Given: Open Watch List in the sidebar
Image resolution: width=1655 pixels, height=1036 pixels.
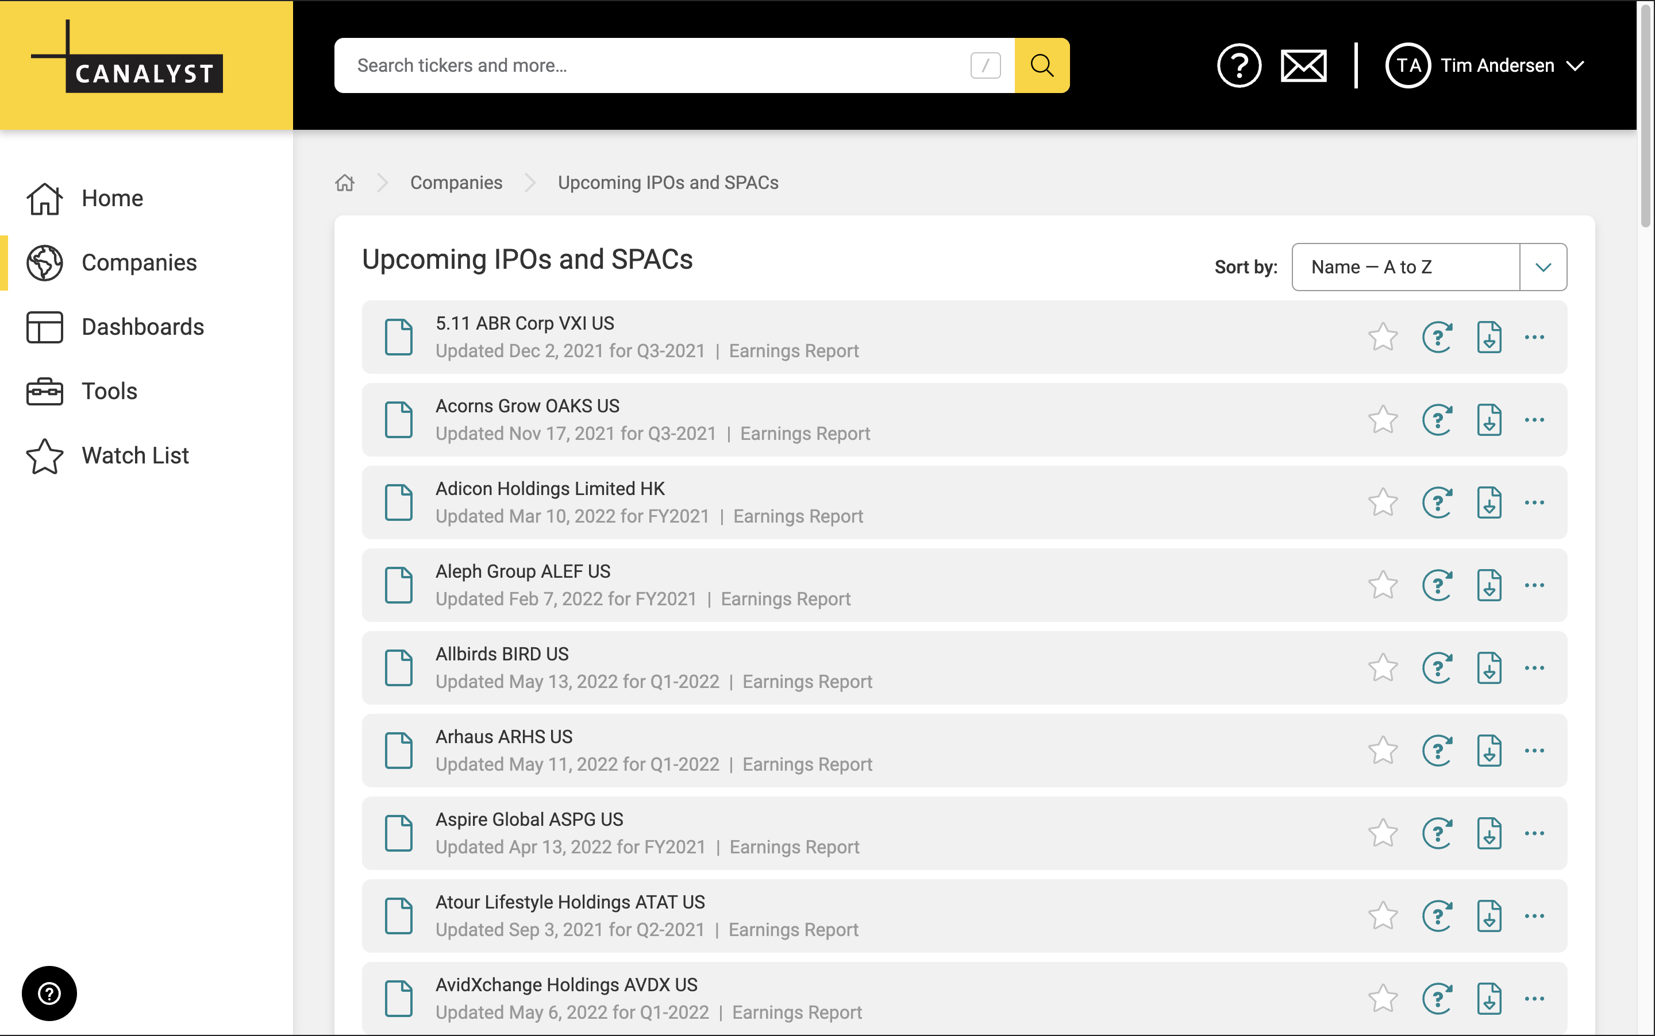Looking at the screenshot, I should pyautogui.click(x=135, y=455).
